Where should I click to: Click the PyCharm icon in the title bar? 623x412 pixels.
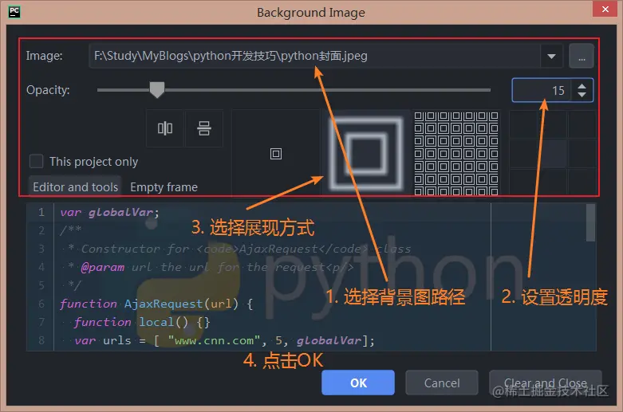point(14,12)
